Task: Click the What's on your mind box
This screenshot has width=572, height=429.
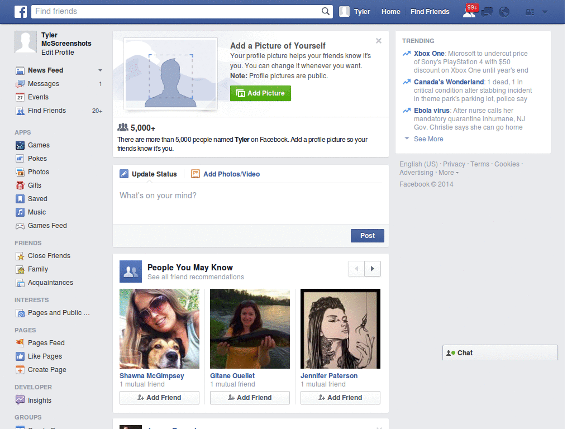Action: (251, 203)
